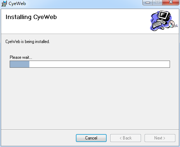Click the empty gray area below progress bar
This screenshot has width=180, height=147.
pyautogui.click(x=90, y=98)
